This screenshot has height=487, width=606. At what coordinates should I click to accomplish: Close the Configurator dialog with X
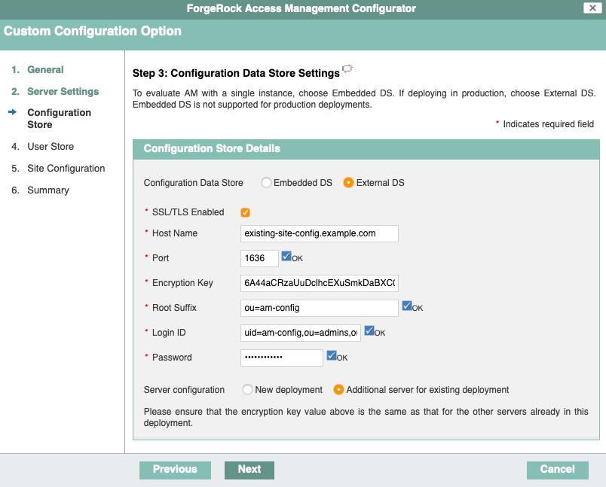(592, 8)
